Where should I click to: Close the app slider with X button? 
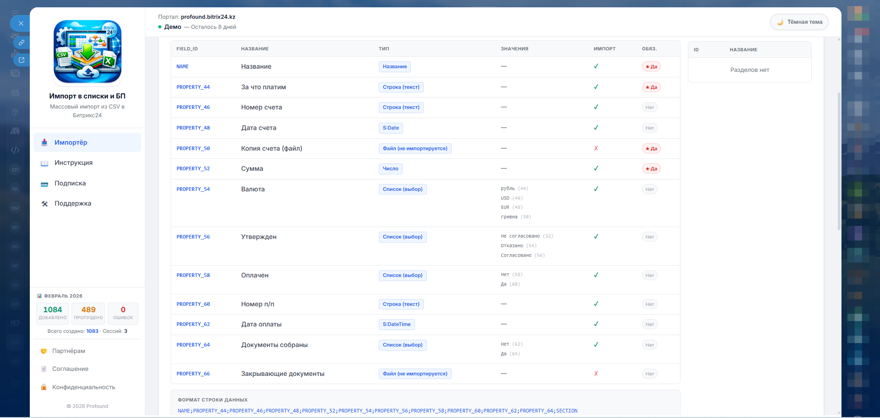click(21, 23)
